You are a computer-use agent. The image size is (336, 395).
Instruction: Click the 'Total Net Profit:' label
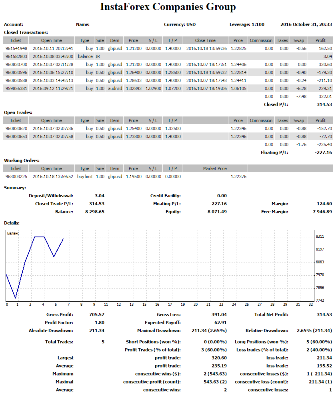[x=271, y=315]
